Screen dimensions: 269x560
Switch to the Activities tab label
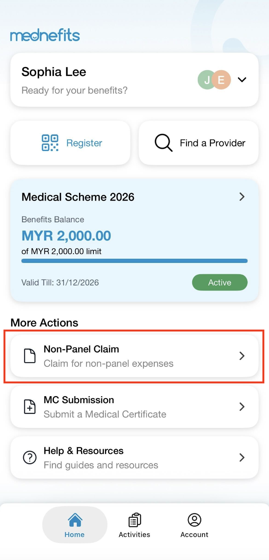pyautogui.click(x=134, y=535)
